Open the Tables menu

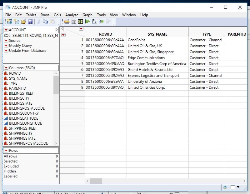[x=31, y=15]
